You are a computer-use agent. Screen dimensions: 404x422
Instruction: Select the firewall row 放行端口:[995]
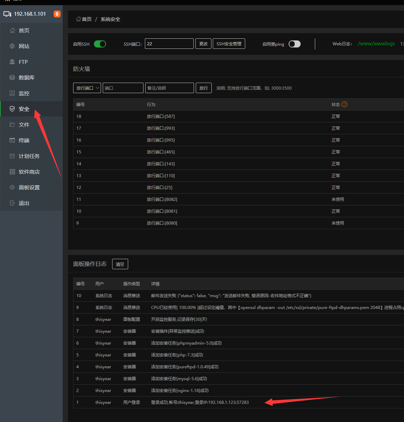pos(239,140)
